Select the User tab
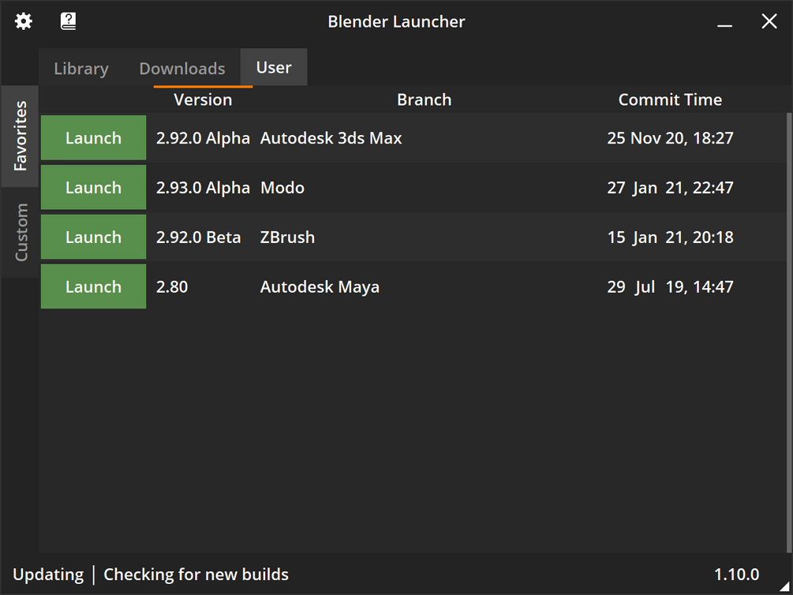 click(274, 68)
